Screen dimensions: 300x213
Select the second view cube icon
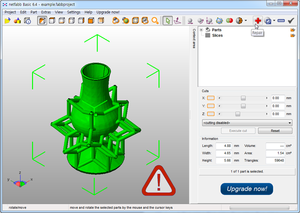52,21
